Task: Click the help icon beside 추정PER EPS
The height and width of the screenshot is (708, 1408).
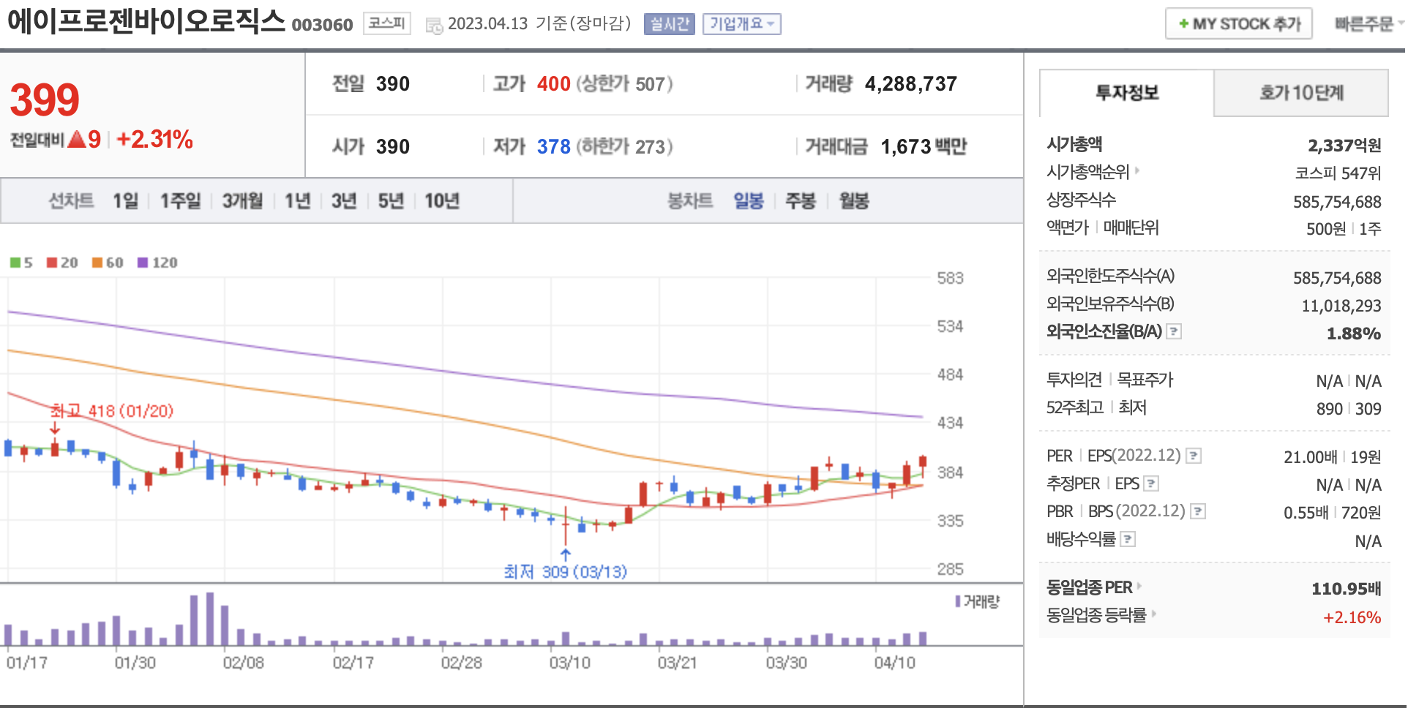Action: click(x=1151, y=484)
